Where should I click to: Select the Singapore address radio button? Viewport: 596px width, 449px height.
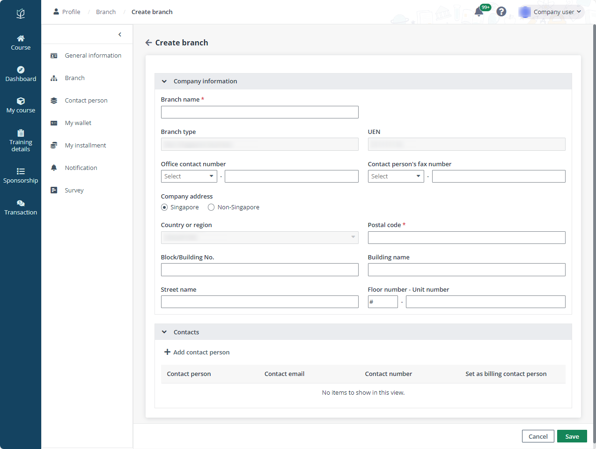point(164,207)
